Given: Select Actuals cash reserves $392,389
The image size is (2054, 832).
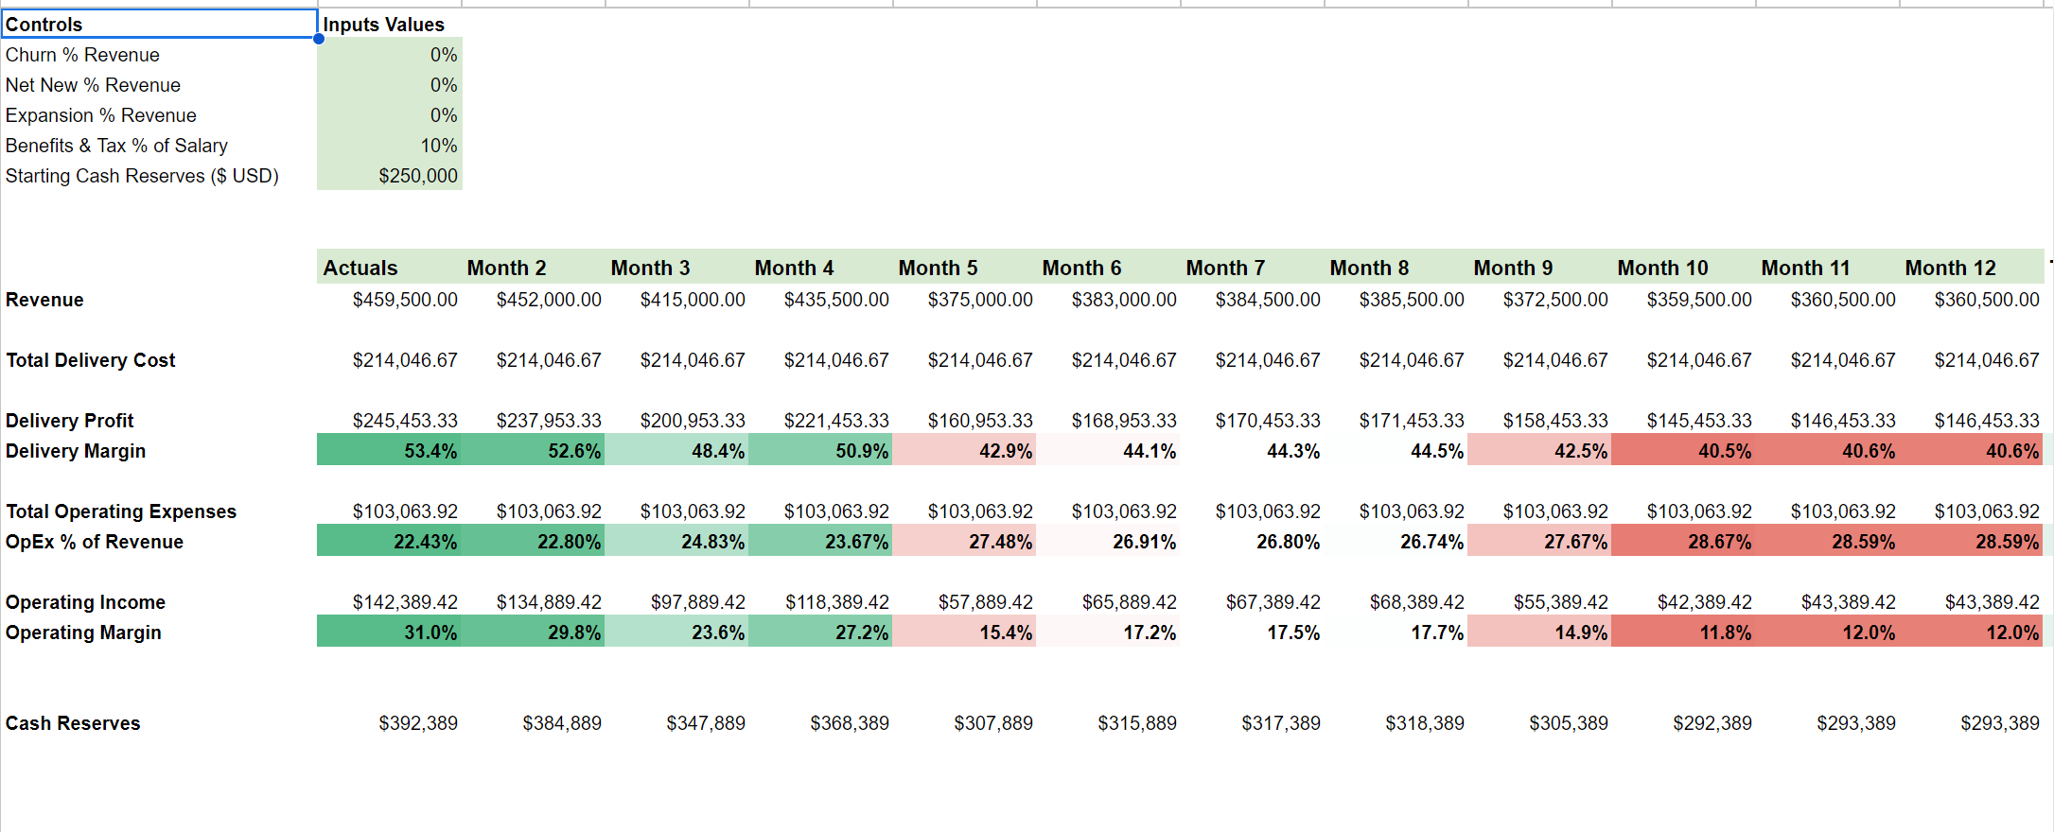Looking at the screenshot, I should (x=390, y=723).
